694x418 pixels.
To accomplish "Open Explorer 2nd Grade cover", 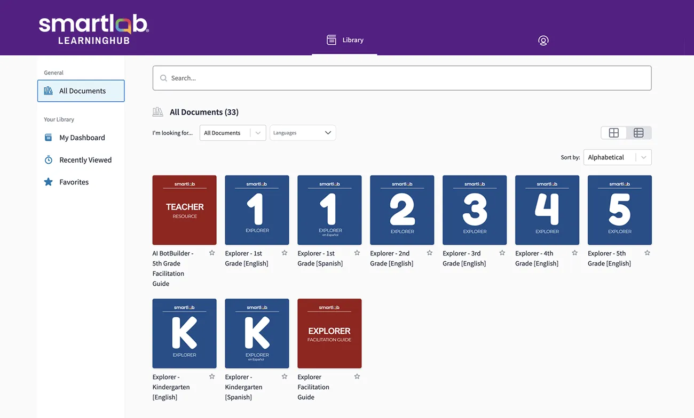I will [403, 210].
